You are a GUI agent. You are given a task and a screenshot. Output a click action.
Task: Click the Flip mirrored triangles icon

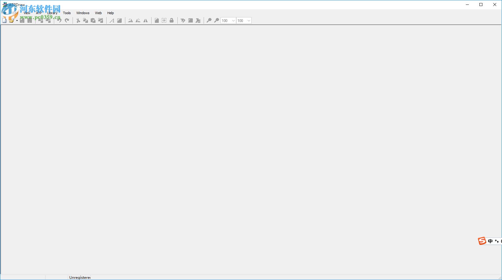click(146, 20)
